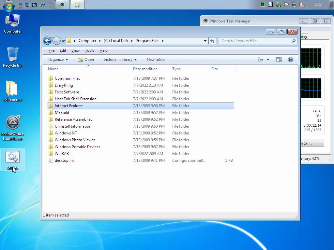Screen dimensions: 334x250
Task: Select the desktop.ini file
Action: point(141,160)
